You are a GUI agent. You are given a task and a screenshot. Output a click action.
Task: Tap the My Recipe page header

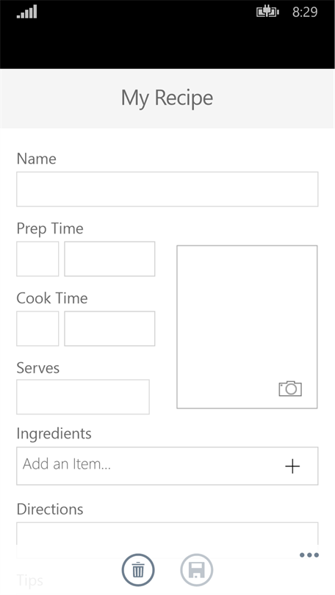(x=167, y=98)
